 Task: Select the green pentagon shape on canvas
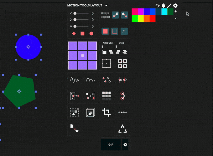[x=19, y=91]
